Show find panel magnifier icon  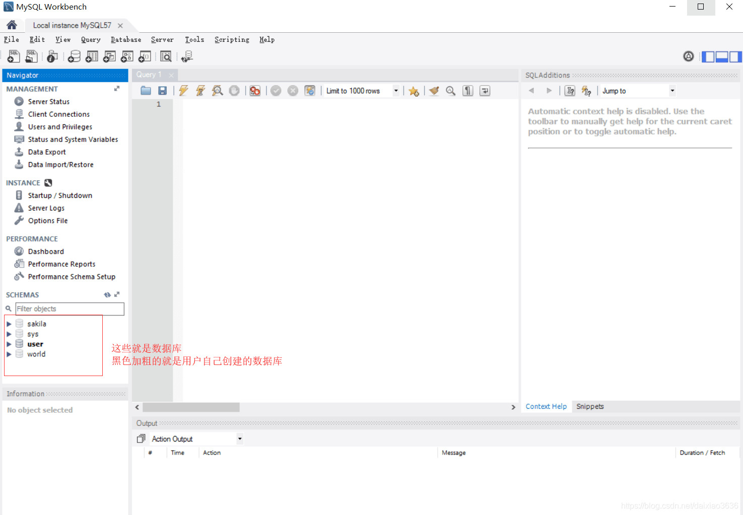451,91
